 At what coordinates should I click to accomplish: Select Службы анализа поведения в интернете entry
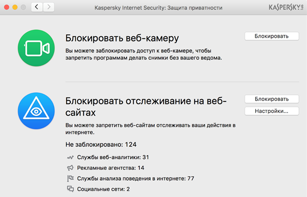pyautogui.click(x=135, y=179)
